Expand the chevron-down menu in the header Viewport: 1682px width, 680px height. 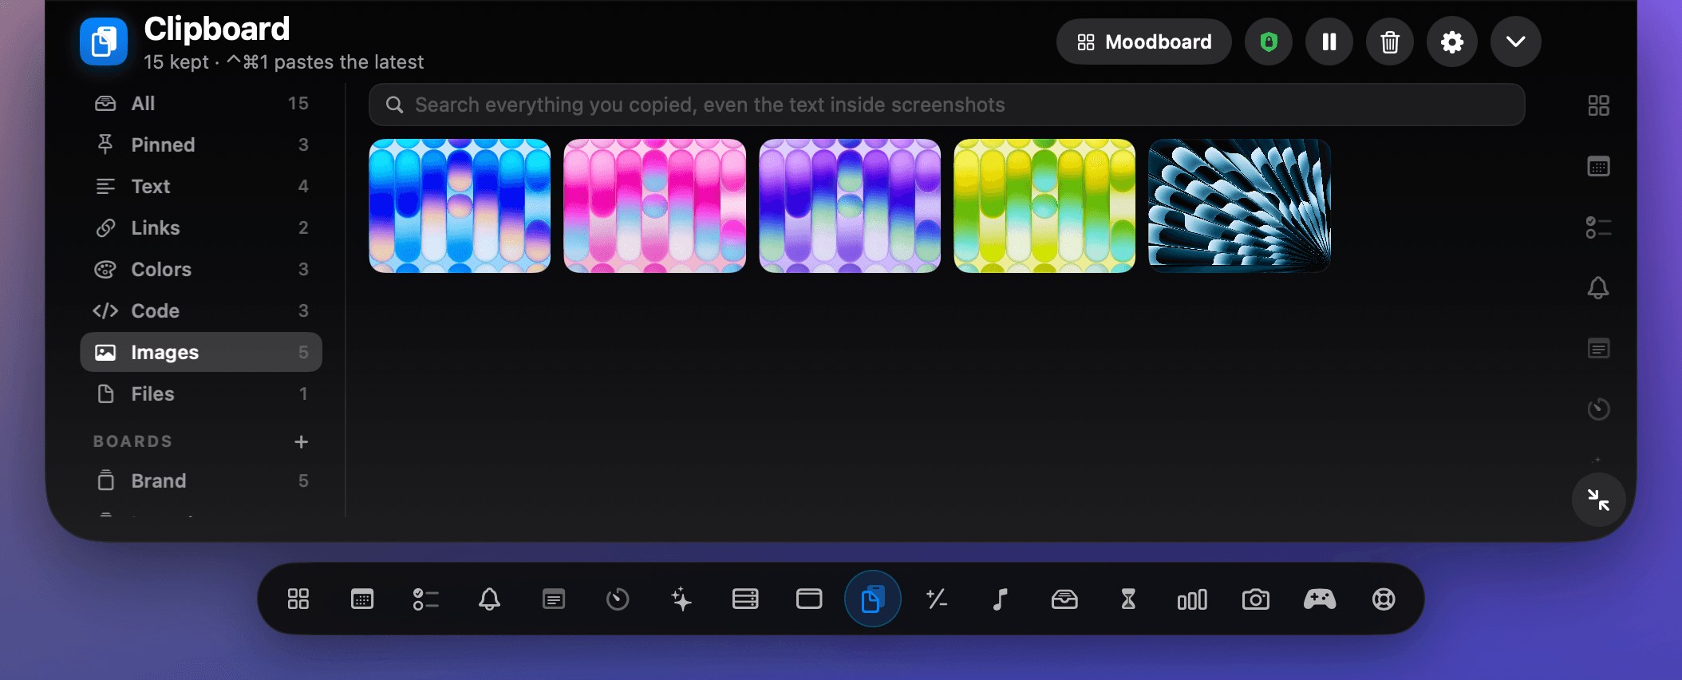pos(1516,42)
